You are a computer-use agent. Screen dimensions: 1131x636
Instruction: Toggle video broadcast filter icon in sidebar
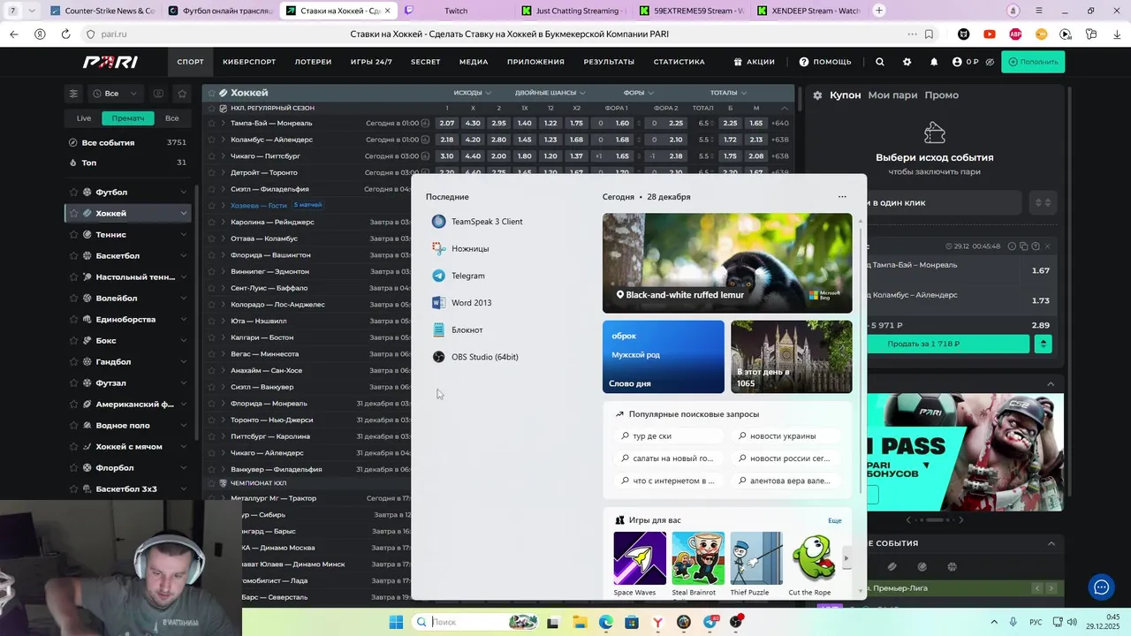[158, 93]
